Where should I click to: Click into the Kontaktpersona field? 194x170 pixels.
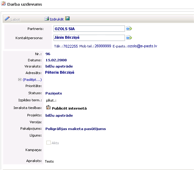pos(89,38)
